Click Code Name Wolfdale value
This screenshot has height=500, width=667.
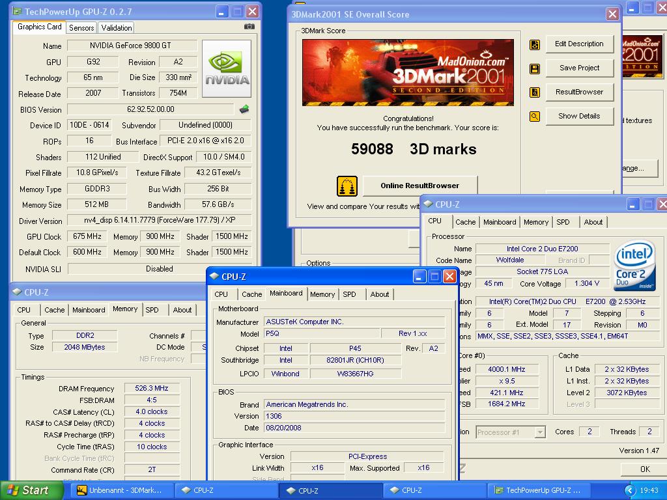click(x=509, y=260)
